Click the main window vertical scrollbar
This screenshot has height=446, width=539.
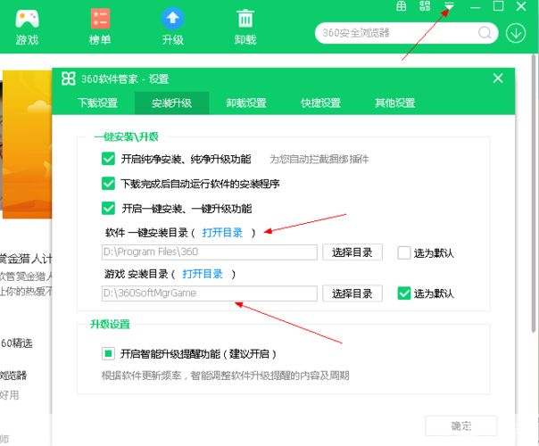coord(534,193)
